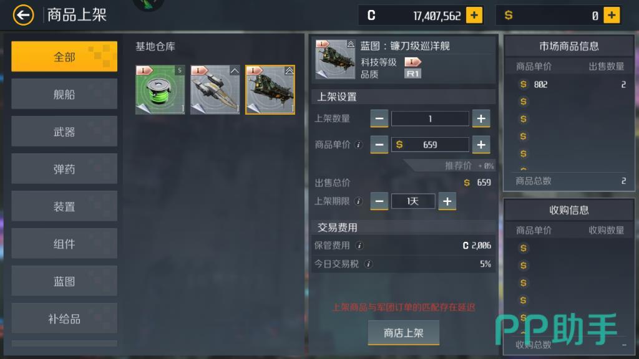
Task: Switch to the 蓝图 category tab
Action: [64, 281]
